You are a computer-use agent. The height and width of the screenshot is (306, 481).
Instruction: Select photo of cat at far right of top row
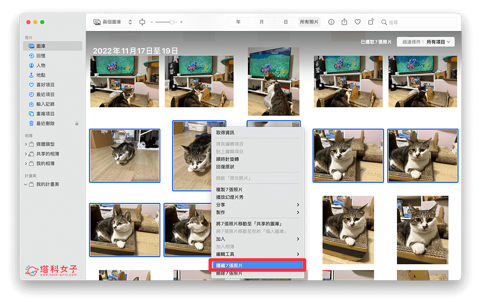coord(423,82)
